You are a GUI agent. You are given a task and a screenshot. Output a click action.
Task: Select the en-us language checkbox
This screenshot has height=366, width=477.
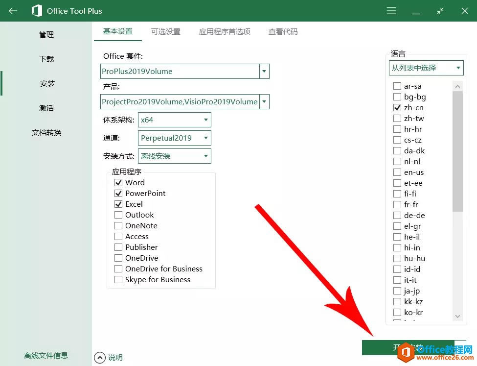(x=397, y=172)
